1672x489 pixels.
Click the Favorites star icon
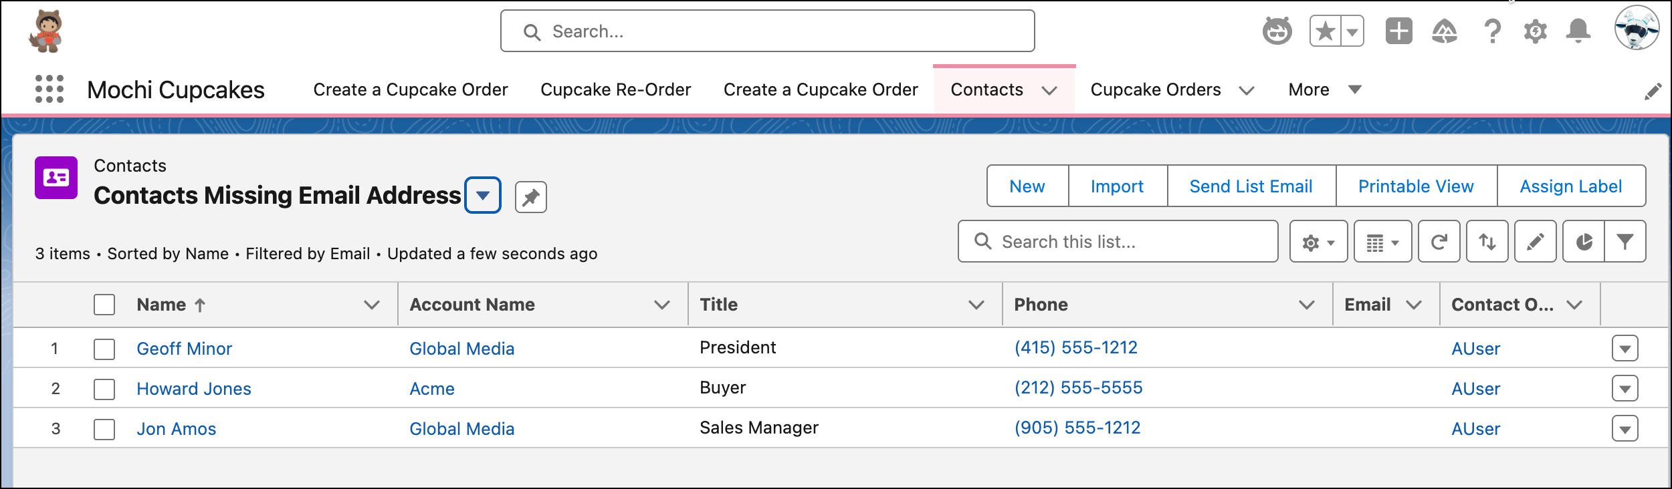(x=1325, y=31)
